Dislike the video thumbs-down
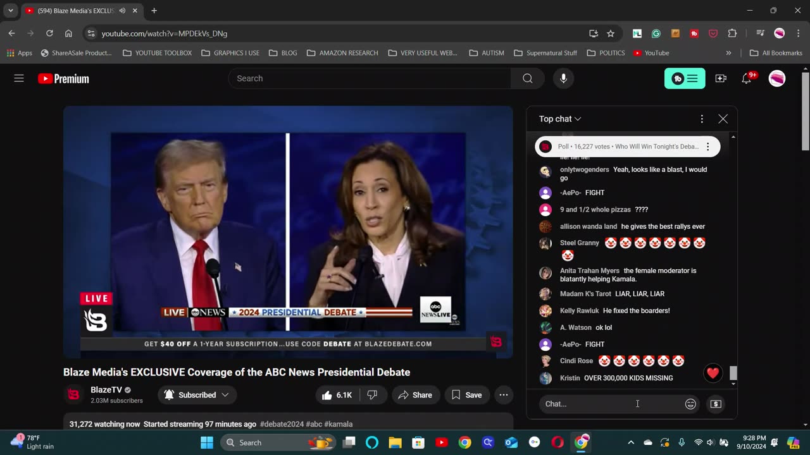The image size is (810, 455). pos(372,395)
